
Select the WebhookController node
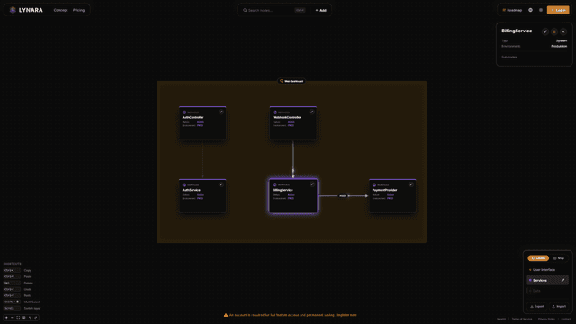[x=293, y=123]
